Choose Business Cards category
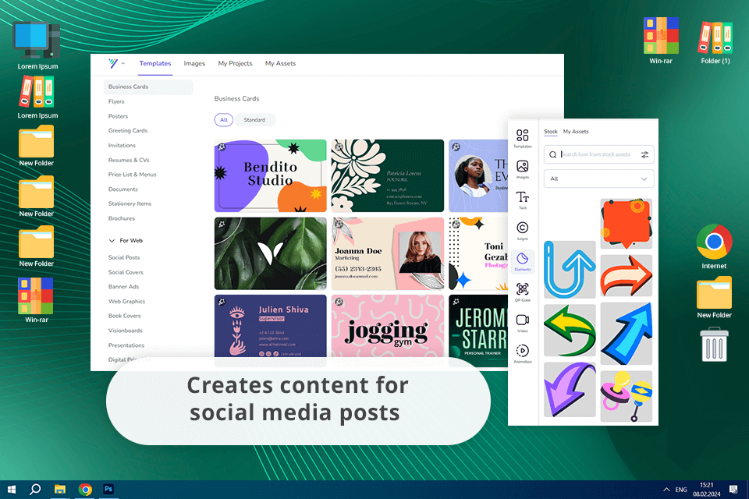Image resolution: width=749 pixels, height=499 pixels. (x=148, y=87)
